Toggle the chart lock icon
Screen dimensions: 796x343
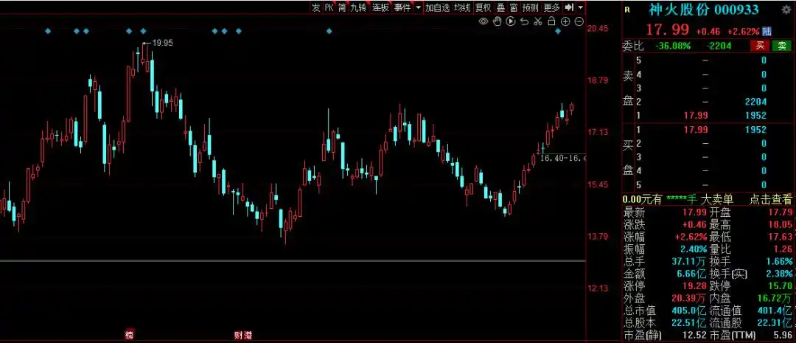551,21
